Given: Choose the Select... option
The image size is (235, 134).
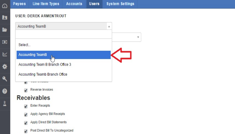Looking at the screenshot, I should 63,45.
